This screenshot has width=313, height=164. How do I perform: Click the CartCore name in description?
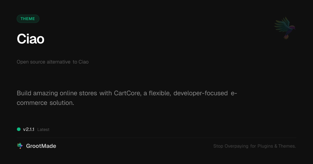coord(128,93)
